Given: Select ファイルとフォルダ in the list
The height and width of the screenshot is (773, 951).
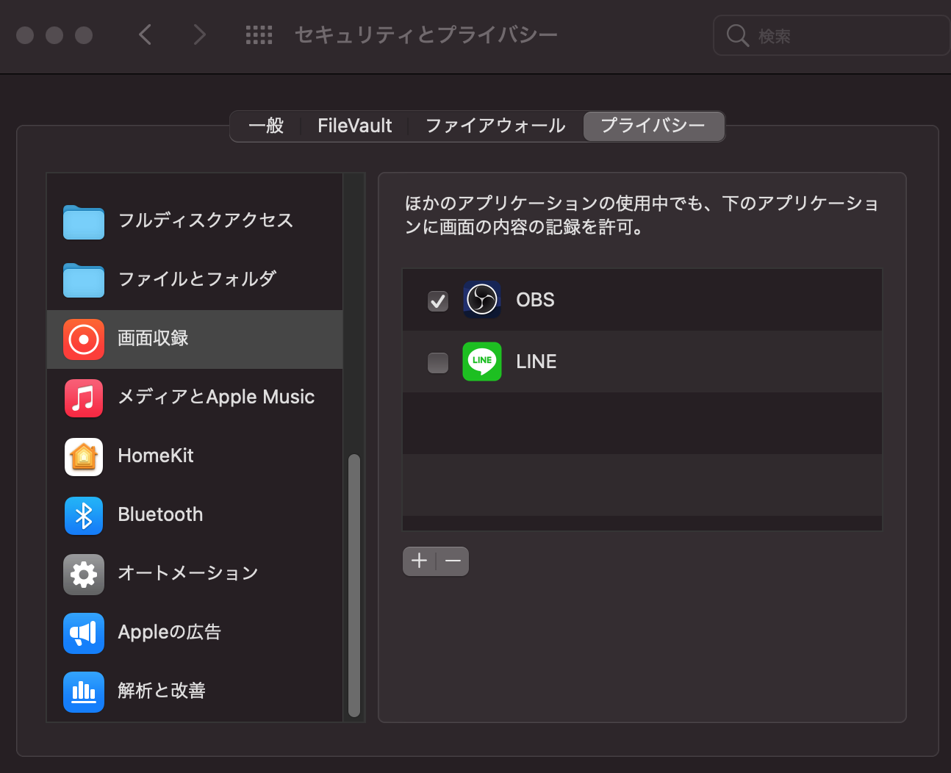Looking at the screenshot, I should pos(197,279).
